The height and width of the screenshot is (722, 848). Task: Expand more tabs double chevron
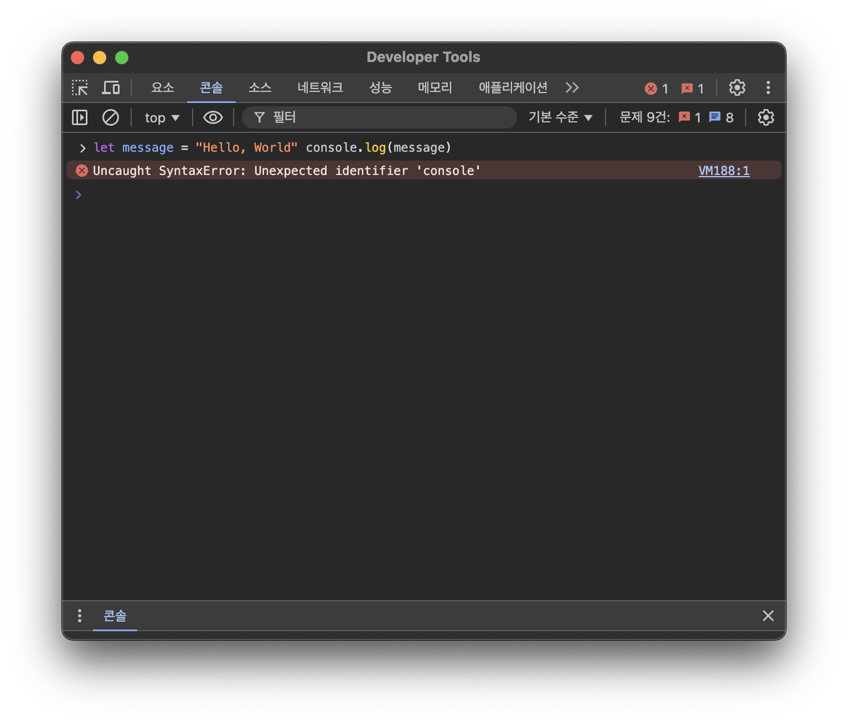572,87
